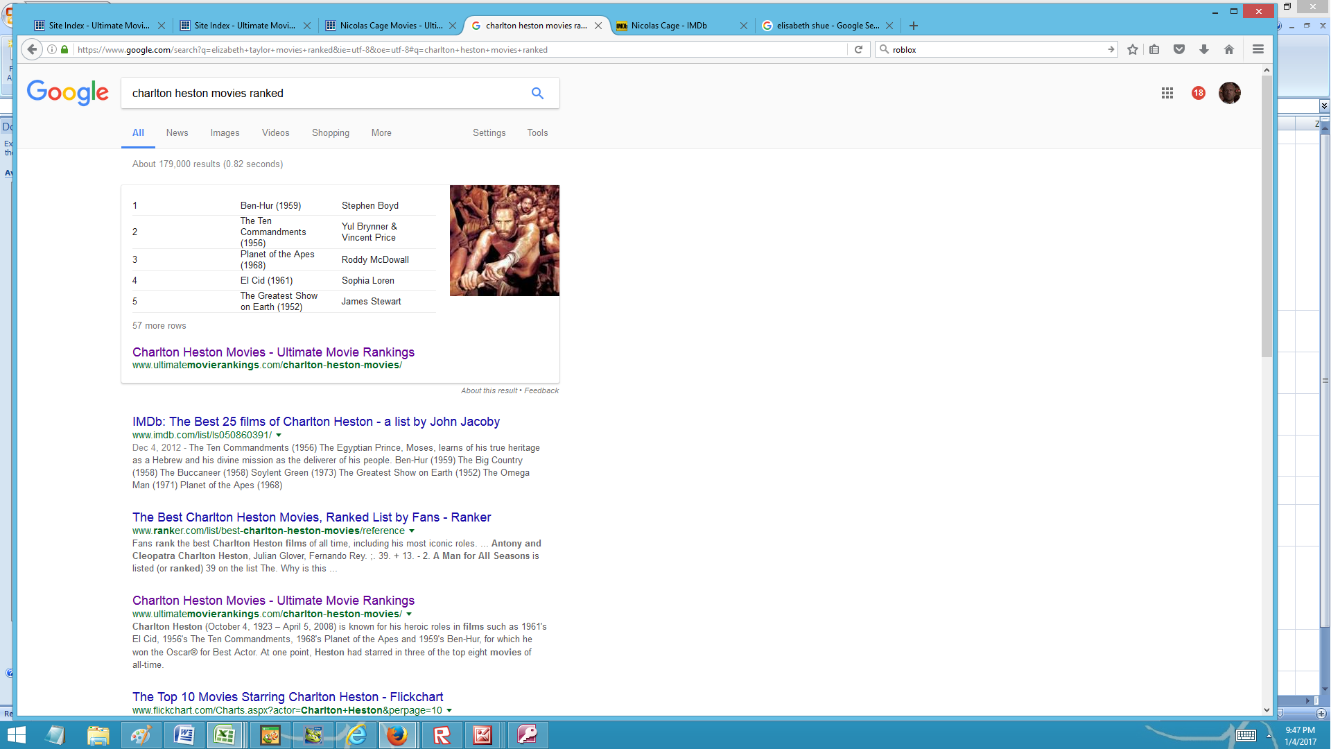This screenshot has height=749, width=1331.
Task: Click the Feedback link
Action: (x=541, y=391)
